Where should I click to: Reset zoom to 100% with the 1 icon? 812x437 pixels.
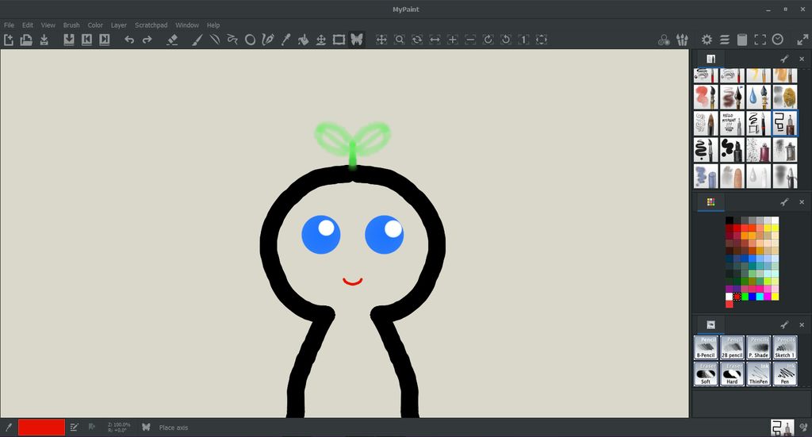(523, 40)
